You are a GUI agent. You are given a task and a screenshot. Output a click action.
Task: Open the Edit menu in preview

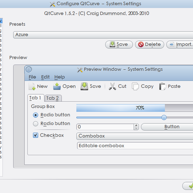(45, 77)
